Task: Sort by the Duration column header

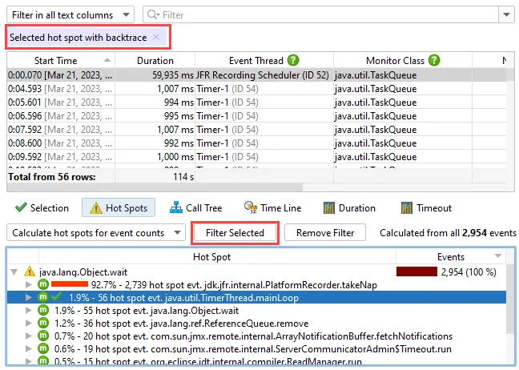Action: click(155, 61)
